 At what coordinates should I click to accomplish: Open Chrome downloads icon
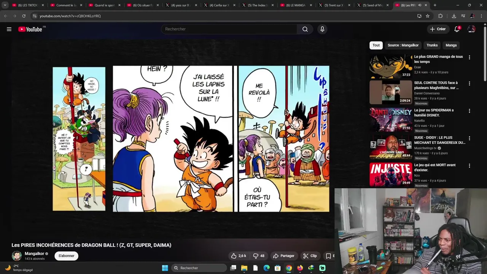point(454,16)
